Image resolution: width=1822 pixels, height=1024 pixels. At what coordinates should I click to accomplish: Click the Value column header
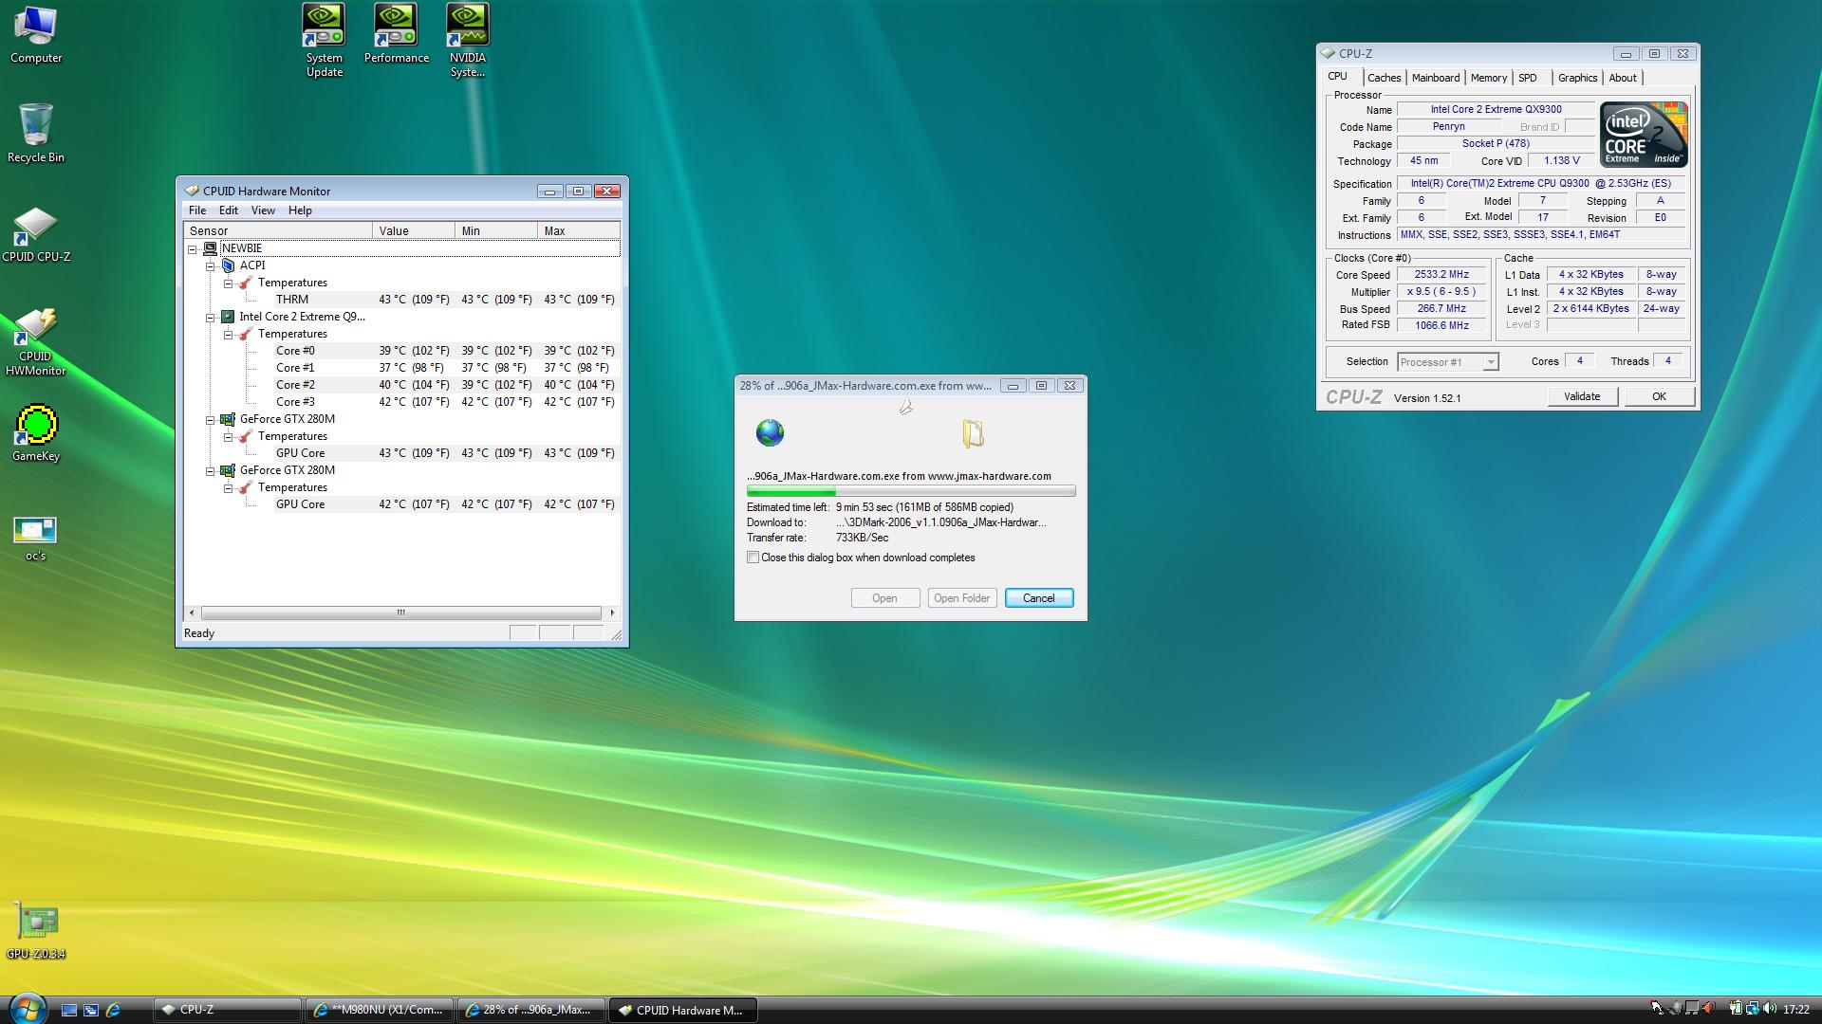[x=414, y=230]
